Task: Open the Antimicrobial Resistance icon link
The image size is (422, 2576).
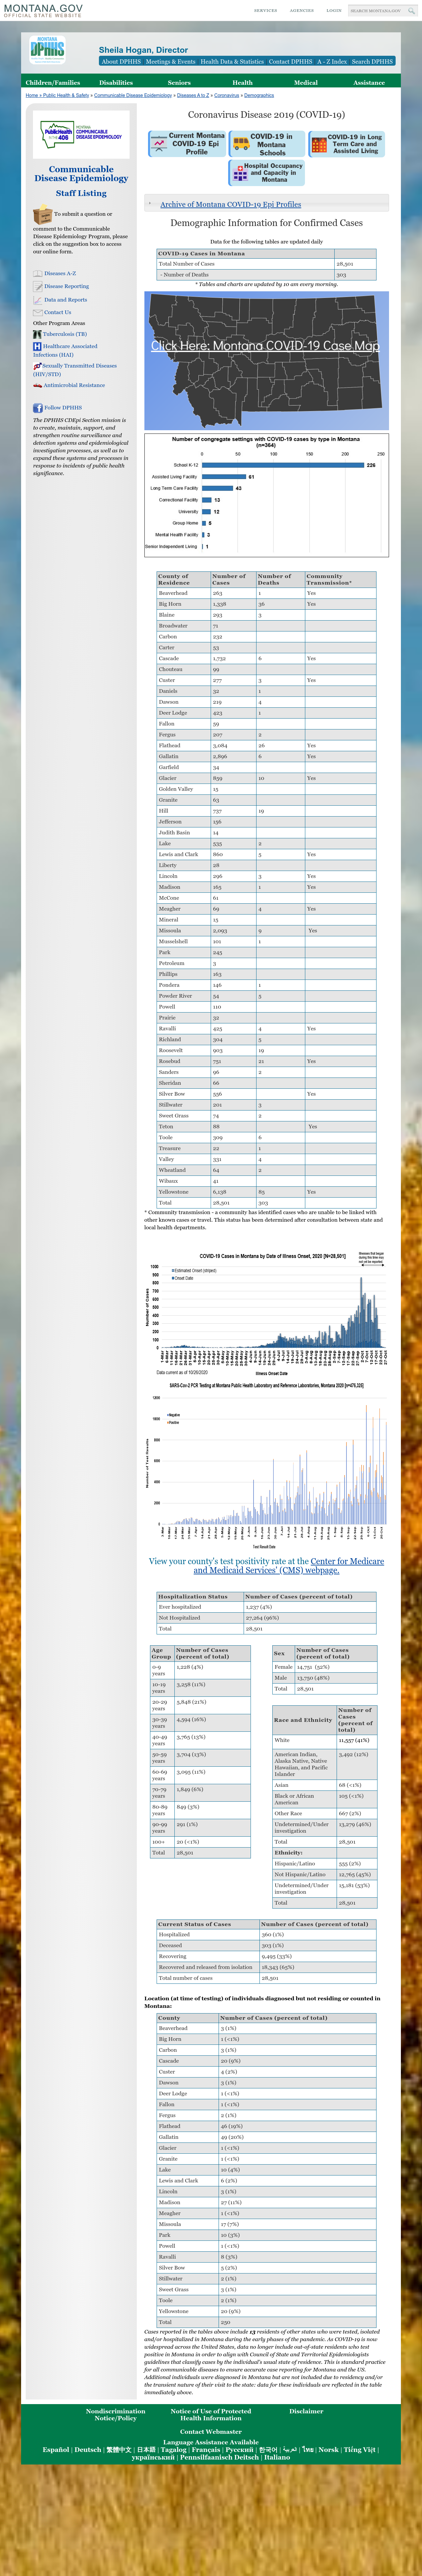Action: tap(37, 385)
